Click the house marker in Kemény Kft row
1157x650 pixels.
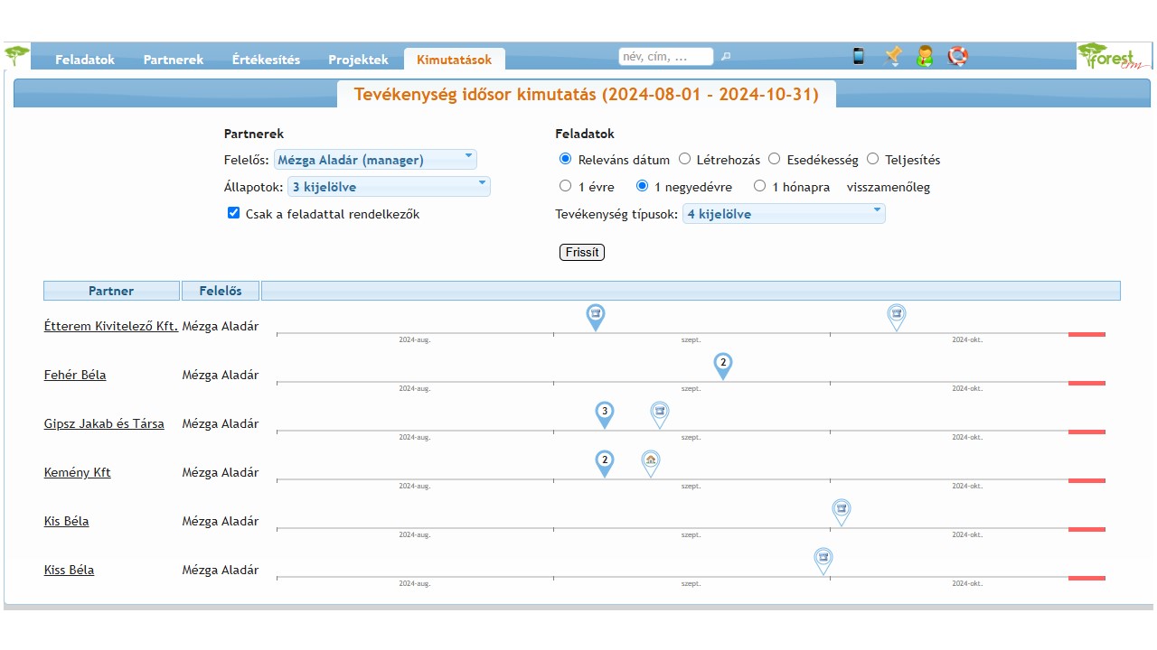click(651, 461)
